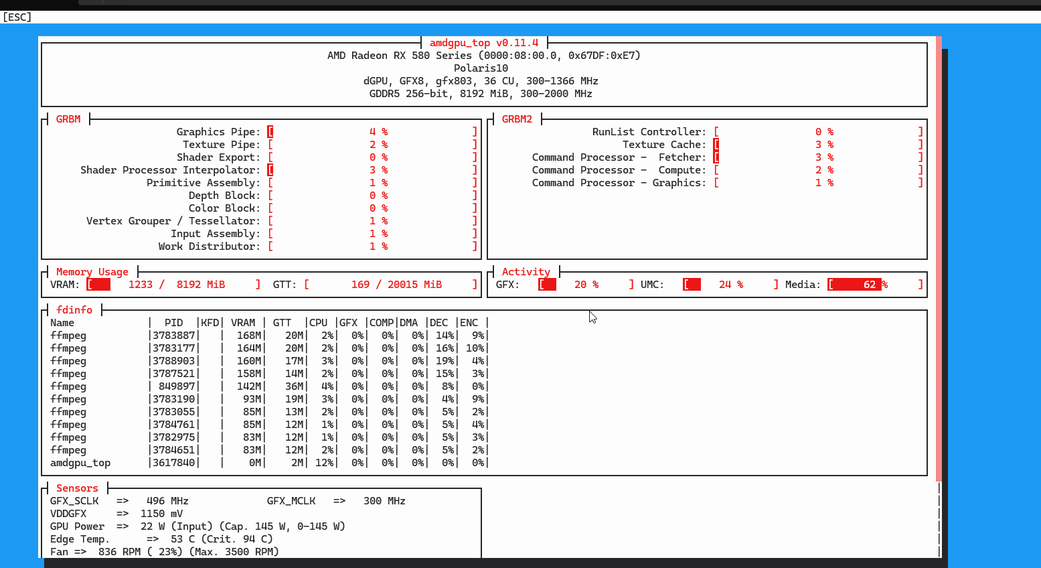
Task: Click the Graphics Pipe usage row
Action: (327, 132)
